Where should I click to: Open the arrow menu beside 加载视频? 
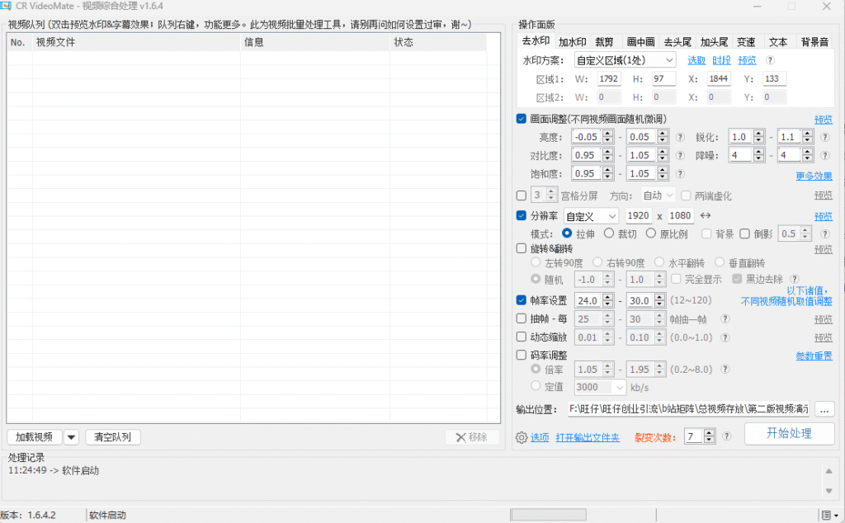click(x=71, y=437)
